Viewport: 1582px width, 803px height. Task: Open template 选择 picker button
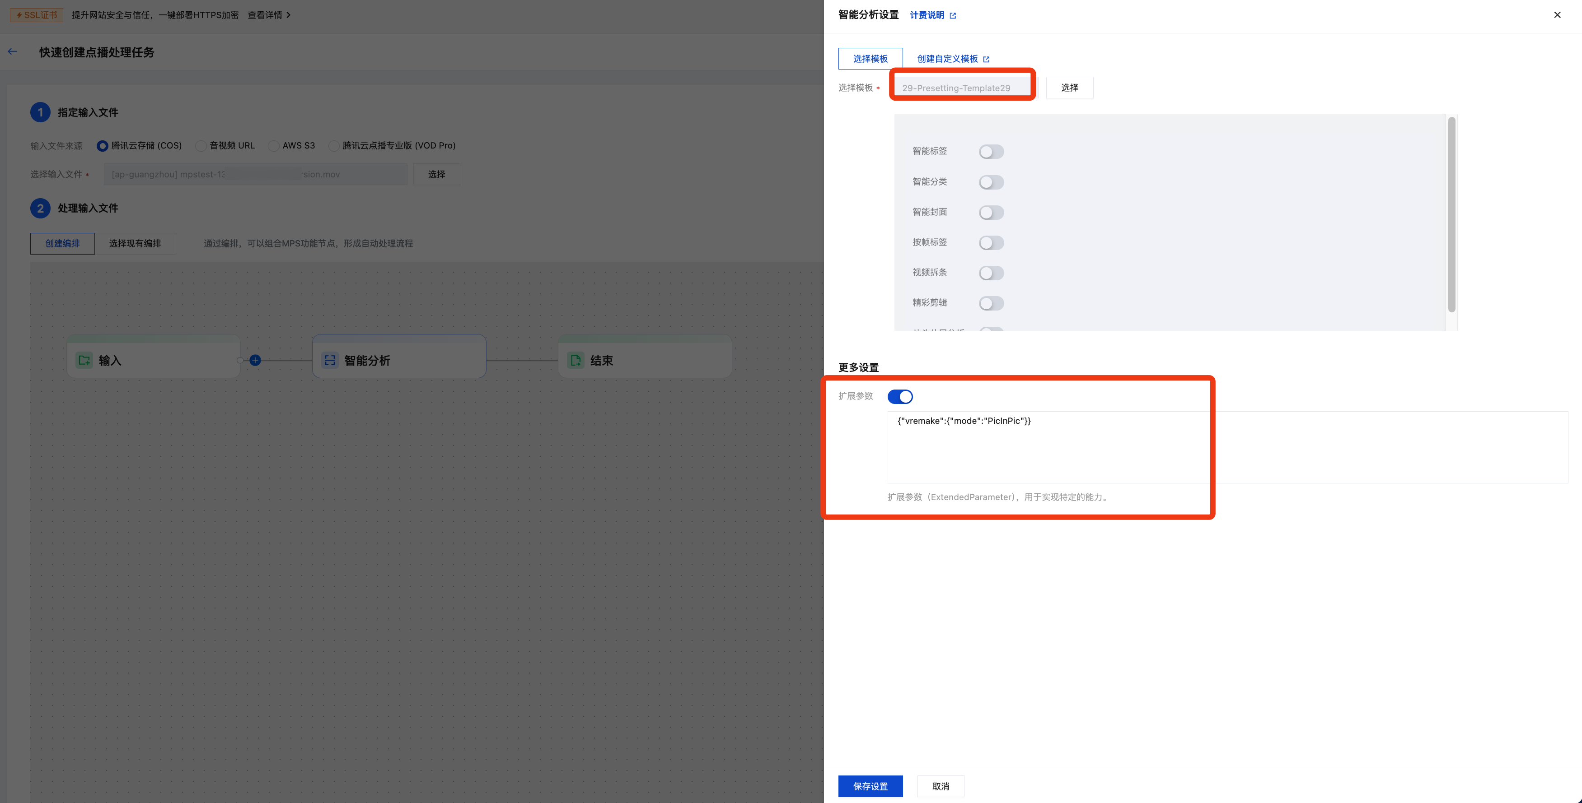(x=1069, y=88)
